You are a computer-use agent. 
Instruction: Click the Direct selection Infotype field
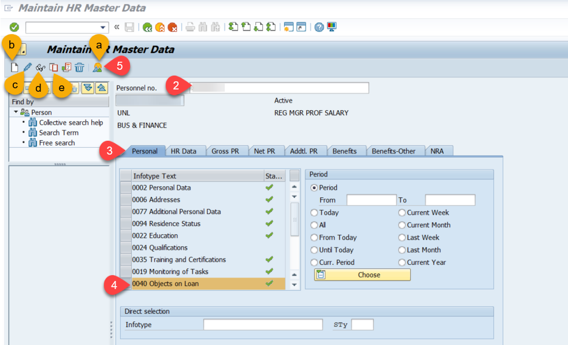(x=263, y=325)
